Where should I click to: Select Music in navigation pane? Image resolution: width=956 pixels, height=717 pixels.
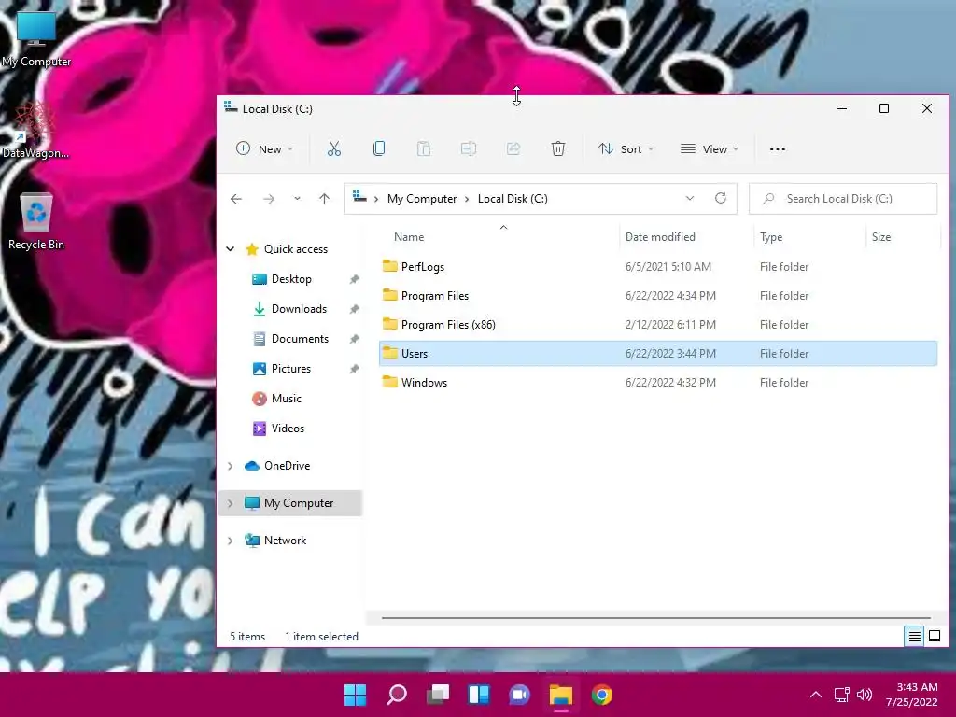pyautogui.click(x=286, y=399)
